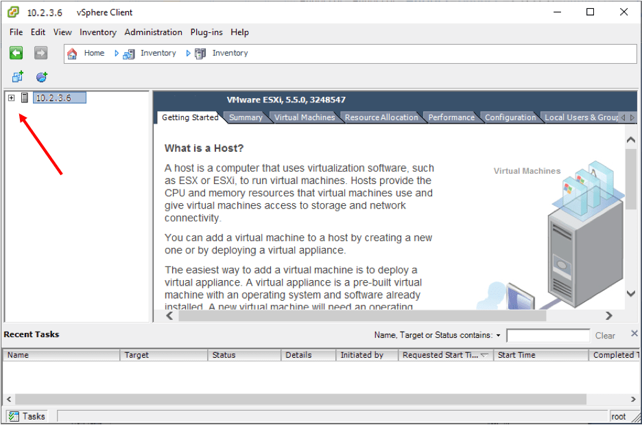This screenshot has width=642, height=425.
Task: Open the Edit menu
Action: tap(38, 32)
